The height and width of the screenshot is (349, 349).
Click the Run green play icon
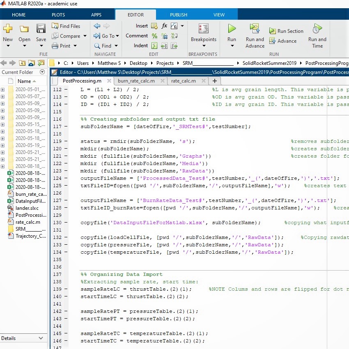pyautogui.click(x=232, y=29)
